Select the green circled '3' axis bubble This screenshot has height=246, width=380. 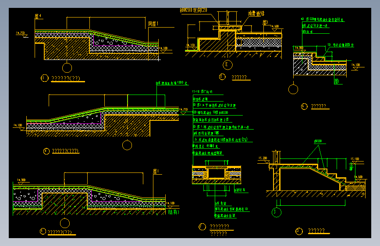click(277, 212)
